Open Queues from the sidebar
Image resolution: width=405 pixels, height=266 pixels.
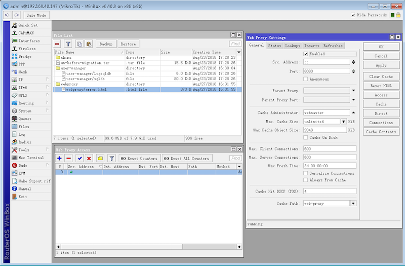click(25, 119)
